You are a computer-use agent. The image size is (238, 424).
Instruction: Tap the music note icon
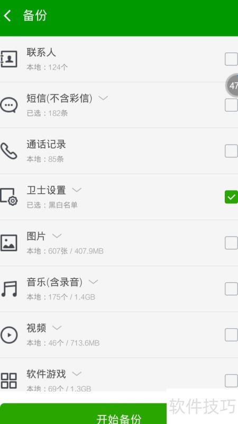(x=9, y=289)
